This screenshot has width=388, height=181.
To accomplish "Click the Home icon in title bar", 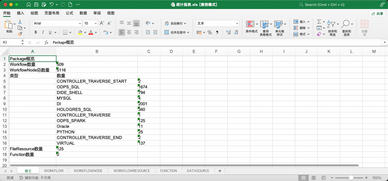I will pos(29,5).
